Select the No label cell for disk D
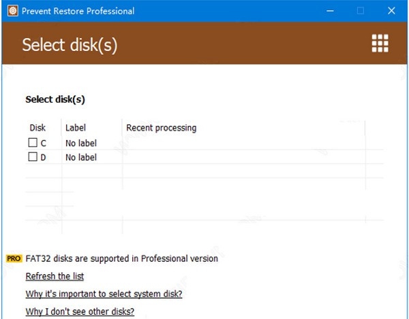Screen dimensions: 409x319 point(81,157)
